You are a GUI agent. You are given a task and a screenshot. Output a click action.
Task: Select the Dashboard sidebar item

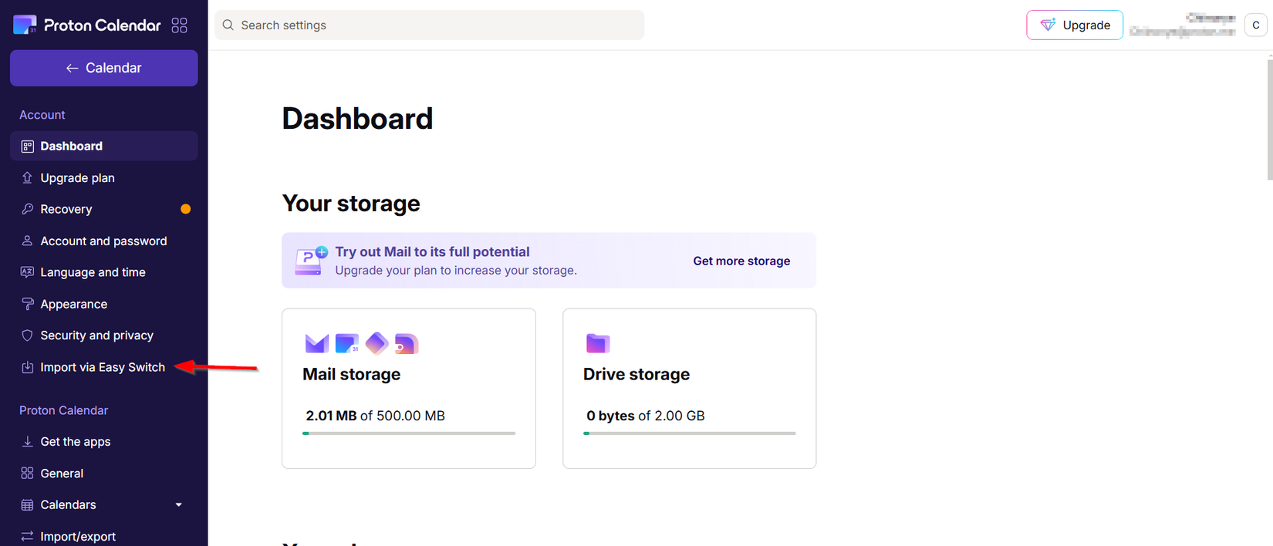pos(104,146)
